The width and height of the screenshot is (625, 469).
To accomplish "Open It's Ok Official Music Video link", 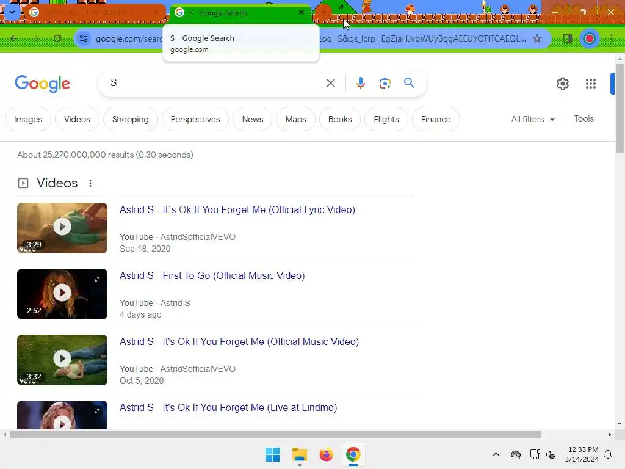I will point(239,342).
